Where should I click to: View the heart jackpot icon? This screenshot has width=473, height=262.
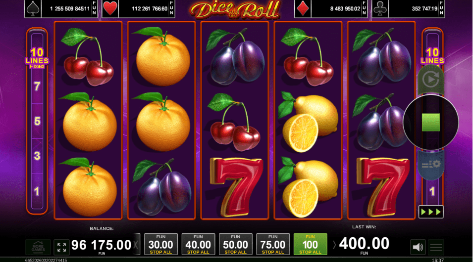pos(110,9)
